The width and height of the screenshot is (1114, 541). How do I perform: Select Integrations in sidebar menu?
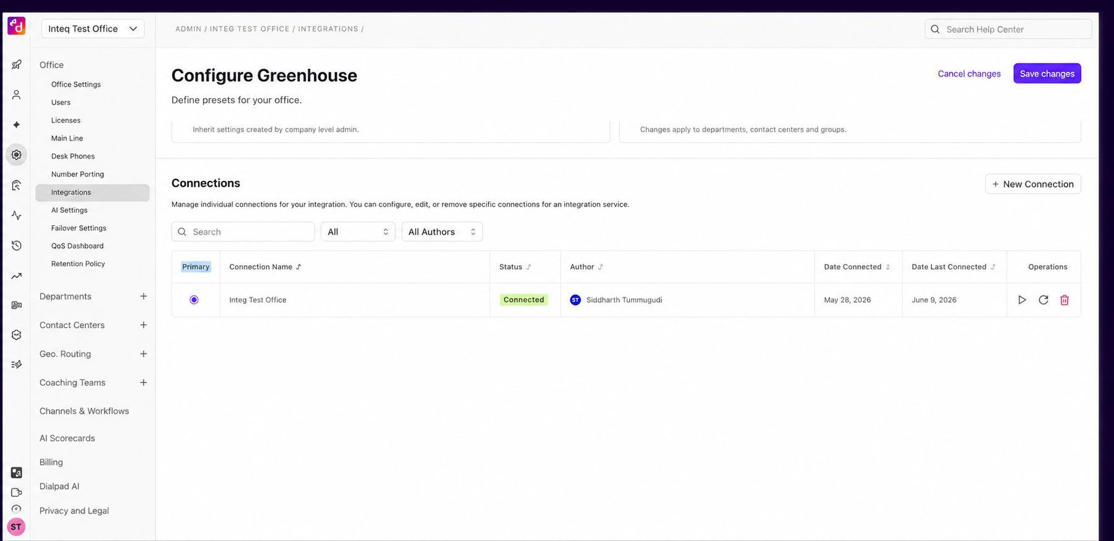tap(92, 193)
